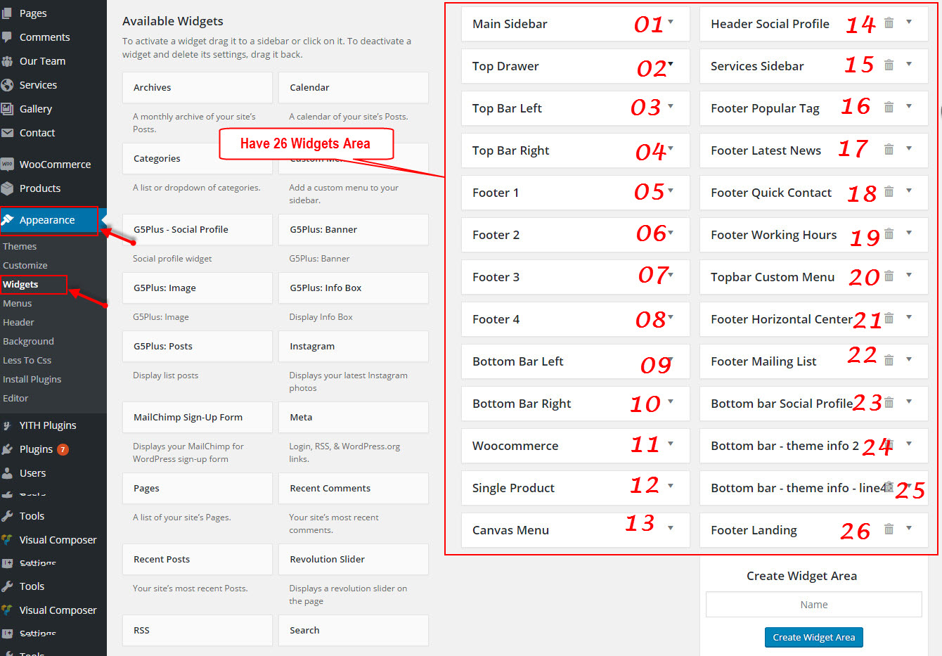
Task: Click the Users person icon
Action: click(7, 473)
